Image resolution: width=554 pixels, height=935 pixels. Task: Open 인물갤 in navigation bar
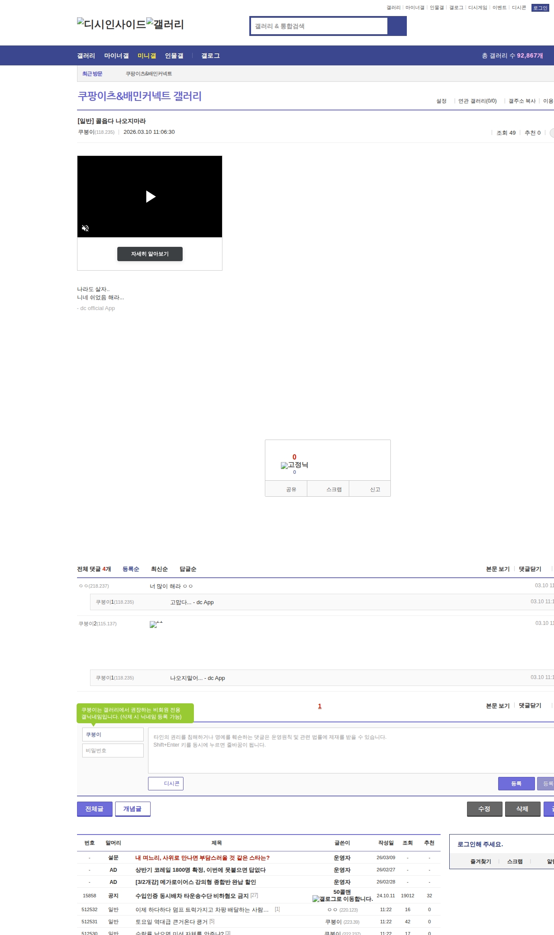[x=174, y=56]
